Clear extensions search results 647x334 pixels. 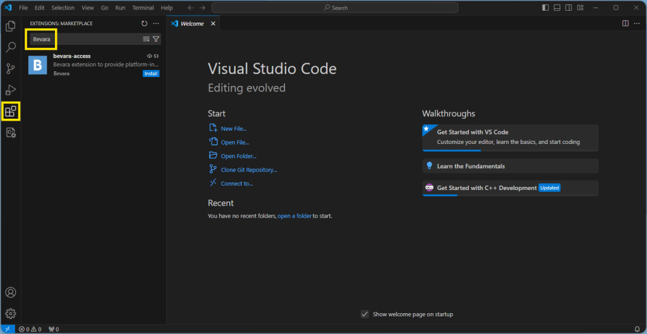coord(146,39)
